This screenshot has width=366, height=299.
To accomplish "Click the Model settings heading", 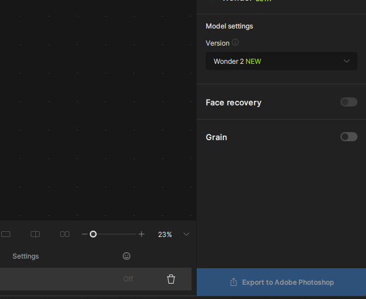I will point(229,26).
